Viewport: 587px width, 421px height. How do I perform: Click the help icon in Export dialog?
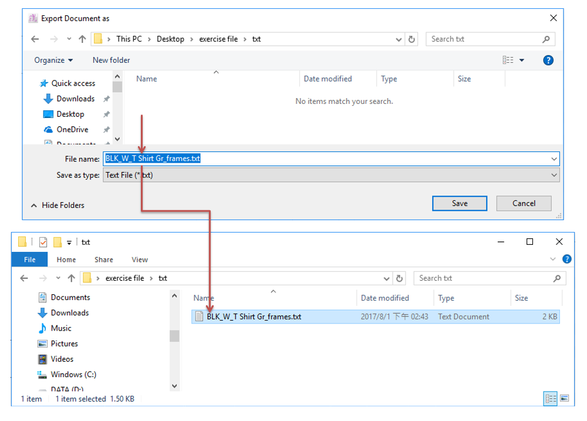coord(548,60)
